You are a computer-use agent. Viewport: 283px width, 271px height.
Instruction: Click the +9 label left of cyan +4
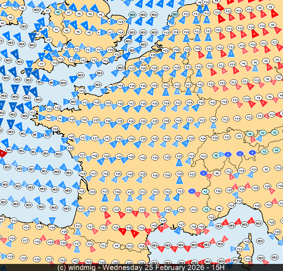(239, 136)
